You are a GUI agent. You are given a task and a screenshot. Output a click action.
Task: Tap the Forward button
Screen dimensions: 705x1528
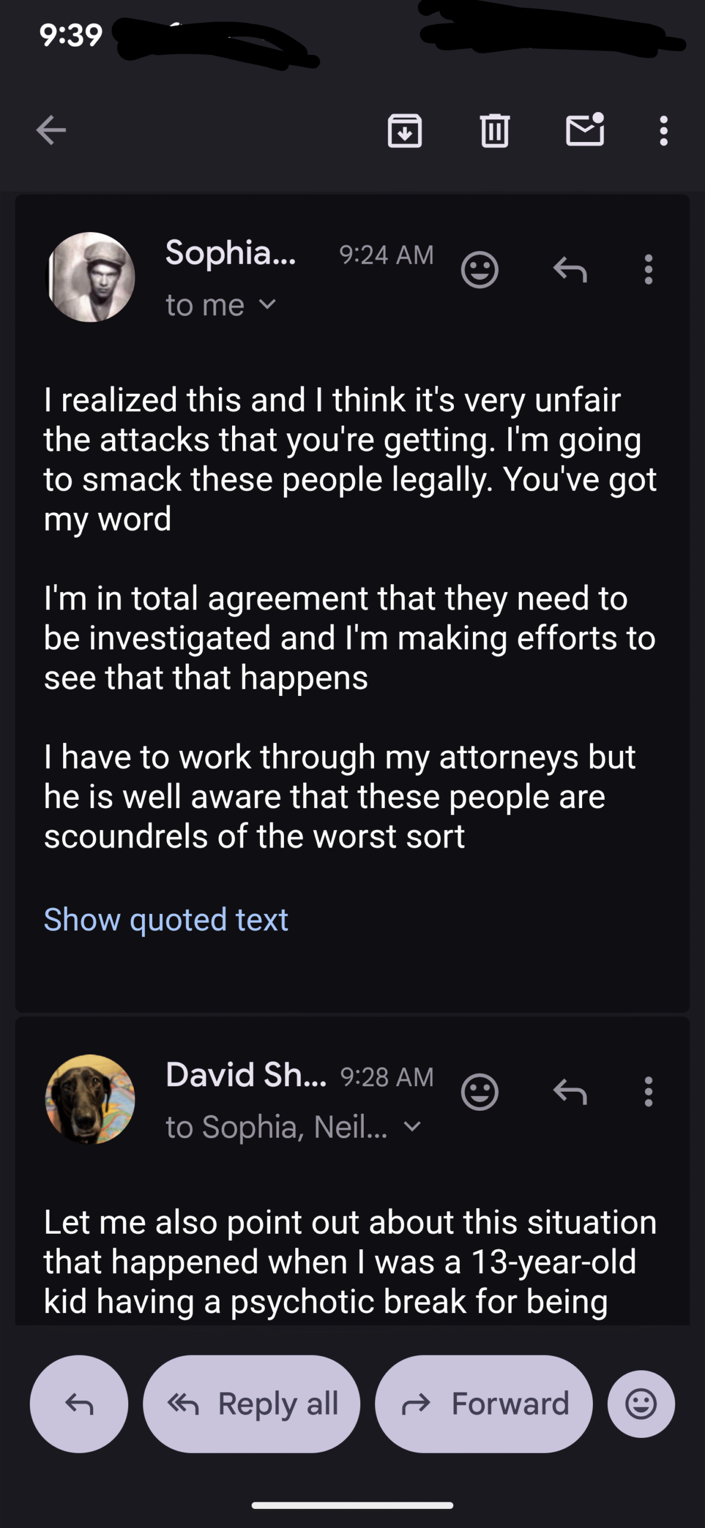coord(484,1404)
